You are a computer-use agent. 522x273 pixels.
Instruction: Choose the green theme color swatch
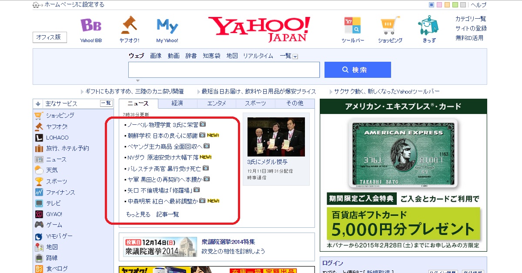point(455,5)
